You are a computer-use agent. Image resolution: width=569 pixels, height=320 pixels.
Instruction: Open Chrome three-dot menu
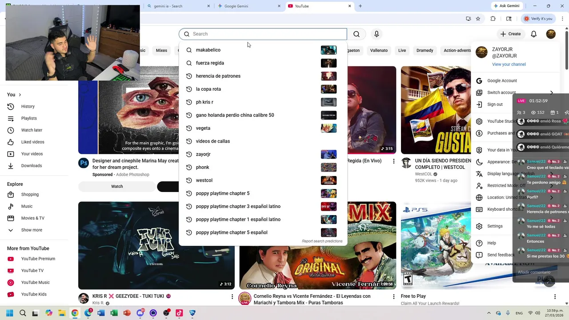coord(562,19)
